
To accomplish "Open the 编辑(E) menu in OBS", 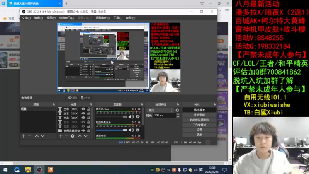I will click(38, 18).
